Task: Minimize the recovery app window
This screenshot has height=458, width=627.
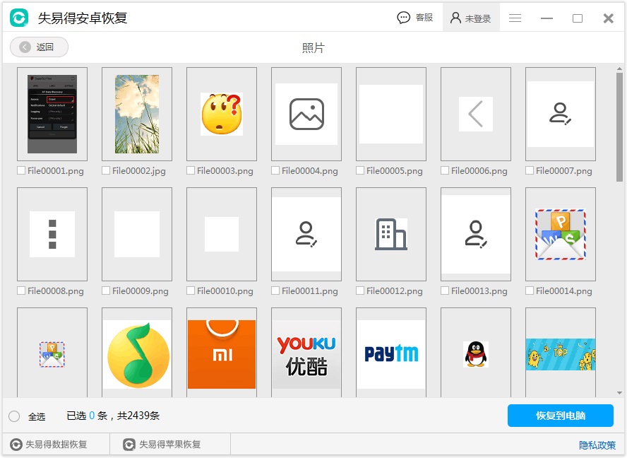Action: tap(547, 18)
